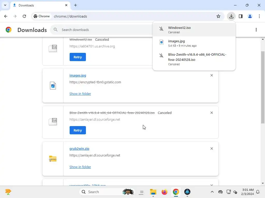265x198 pixels.
Task: Click the Chrome logo beside Downloads
Action: pos(9,30)
